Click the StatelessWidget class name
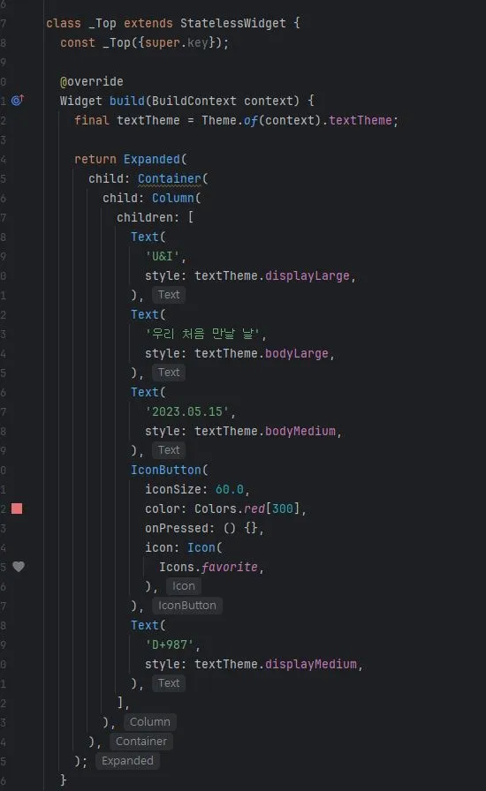Viewport: 486px width, 791px height. coord(233,23)
